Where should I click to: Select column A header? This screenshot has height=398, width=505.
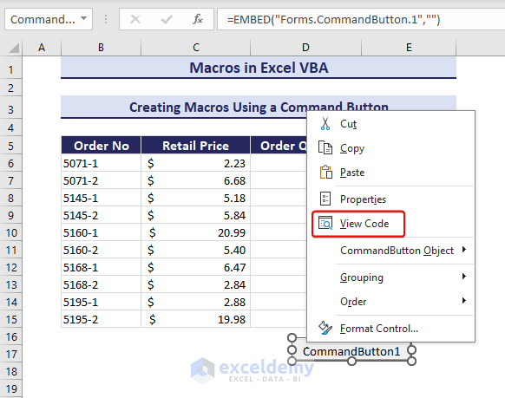point(42,48)
